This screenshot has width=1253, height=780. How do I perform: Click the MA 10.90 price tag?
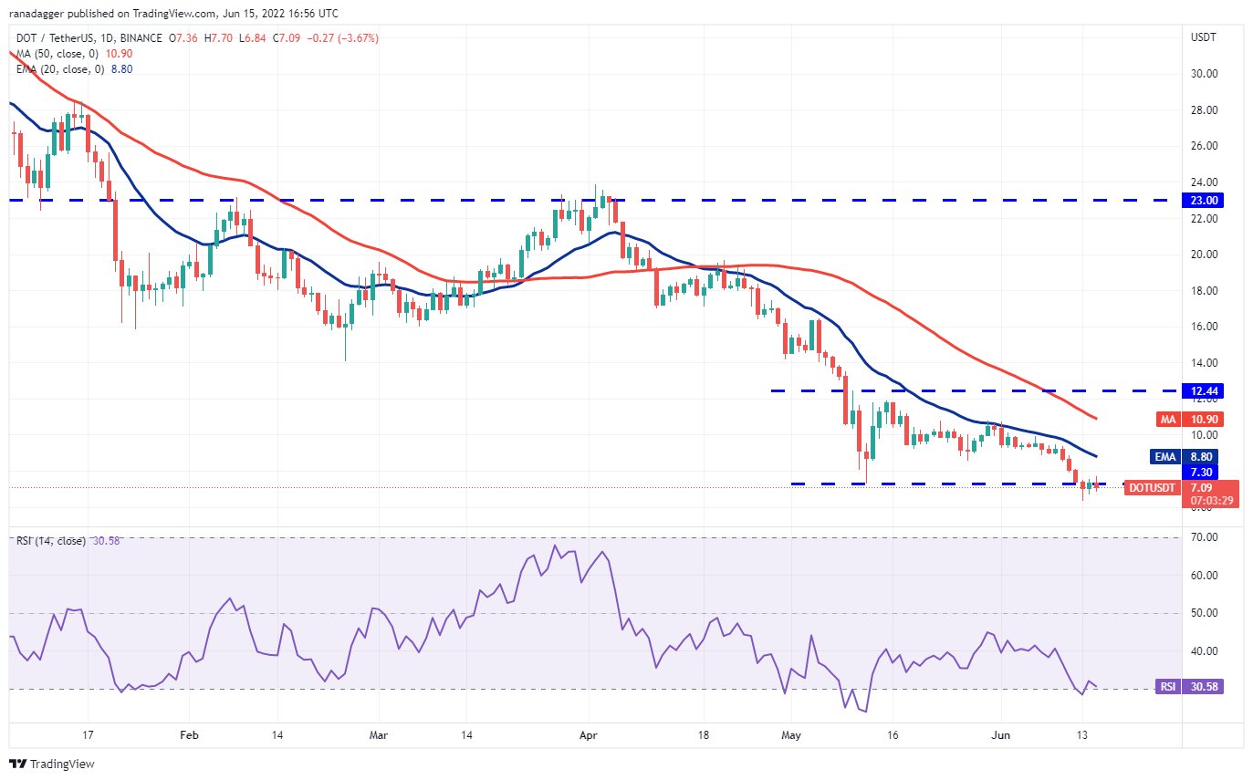pyautogui.click(x=1191, y=420)
